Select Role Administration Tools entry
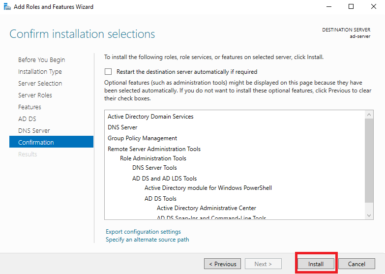 (x=153, y=158)
